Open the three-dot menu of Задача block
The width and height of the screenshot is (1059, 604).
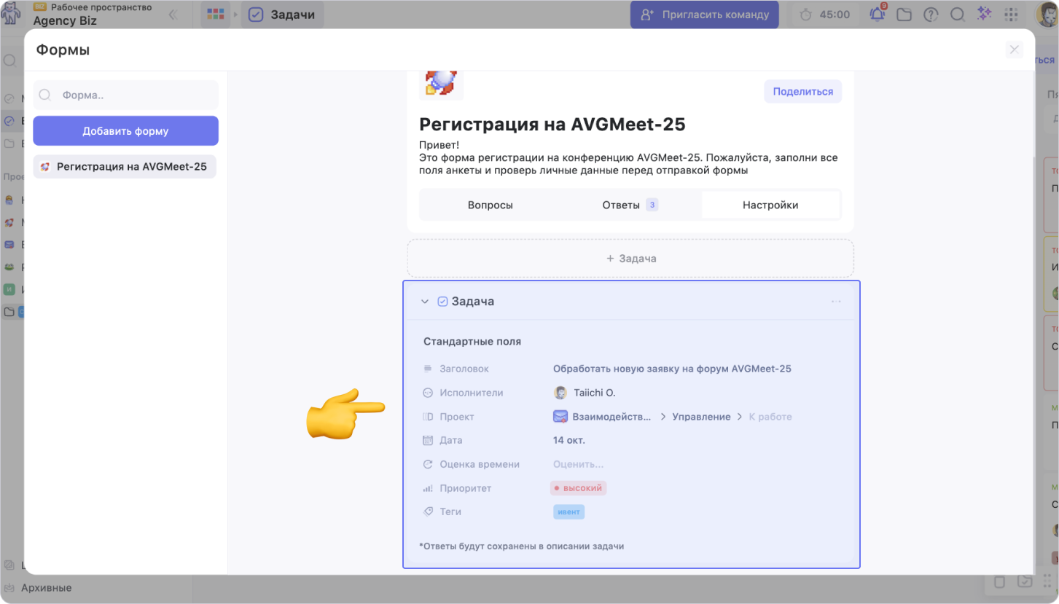836,302
